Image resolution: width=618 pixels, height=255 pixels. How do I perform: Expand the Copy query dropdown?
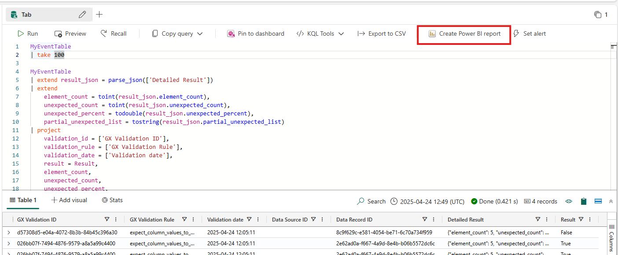coord(200,33)
